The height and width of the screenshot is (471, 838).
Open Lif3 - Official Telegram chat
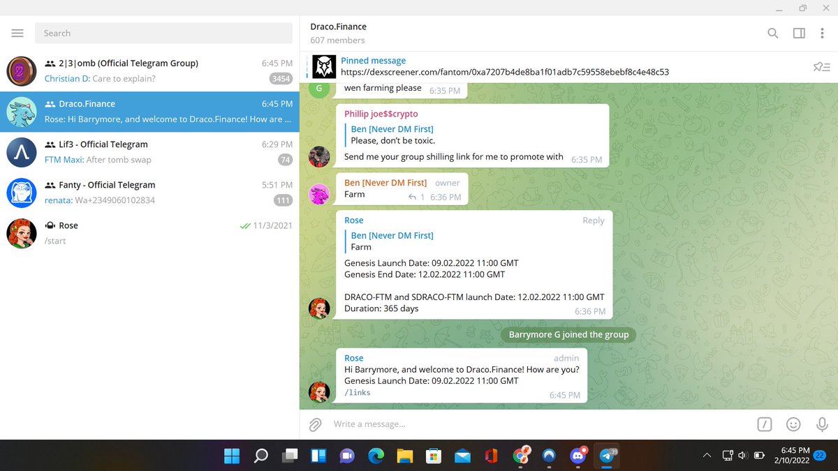[149, 152]
